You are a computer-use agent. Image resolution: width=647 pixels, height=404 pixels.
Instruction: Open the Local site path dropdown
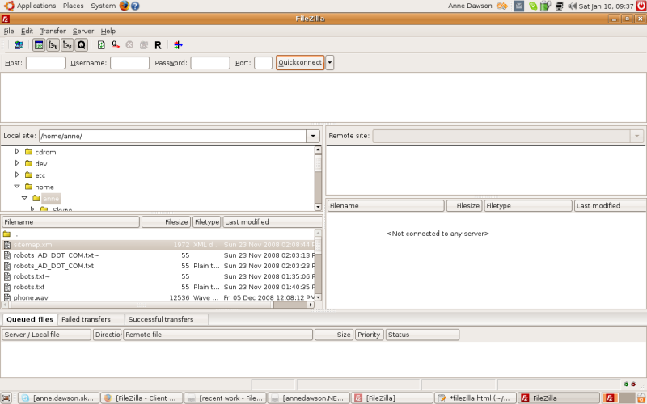313,136
